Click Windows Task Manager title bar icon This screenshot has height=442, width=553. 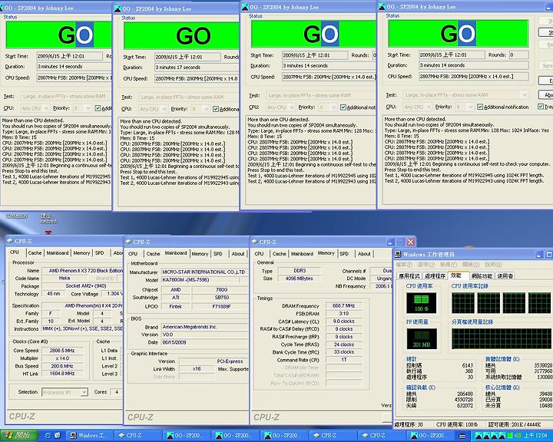(x=398, y=254)
